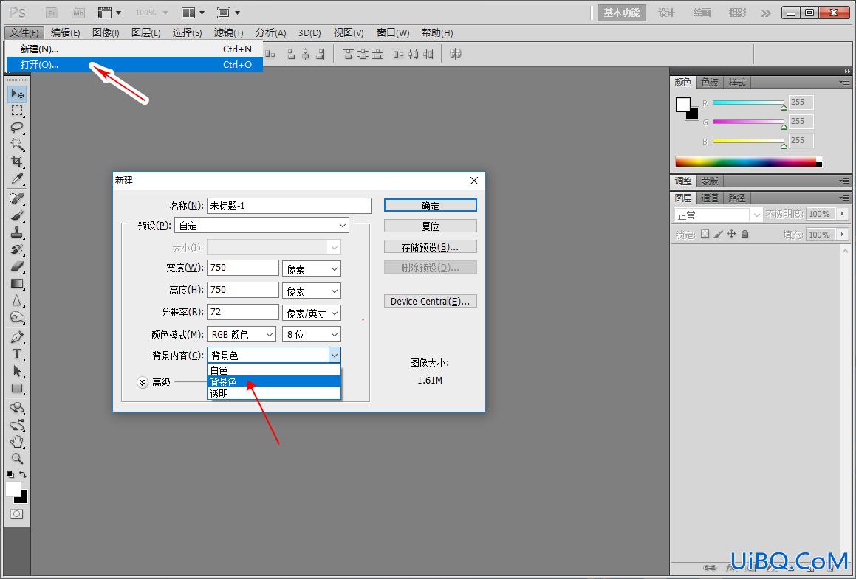This screenshot has width=856, height=579.
Task: Click the swap foreground/background colors icon
Action: click(x=23, y=474)
